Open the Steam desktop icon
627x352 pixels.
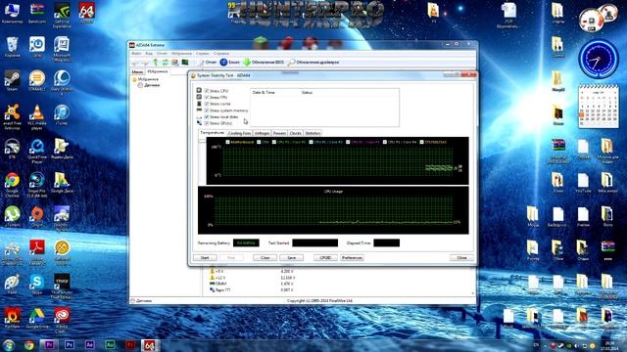(x=12, y=80)
